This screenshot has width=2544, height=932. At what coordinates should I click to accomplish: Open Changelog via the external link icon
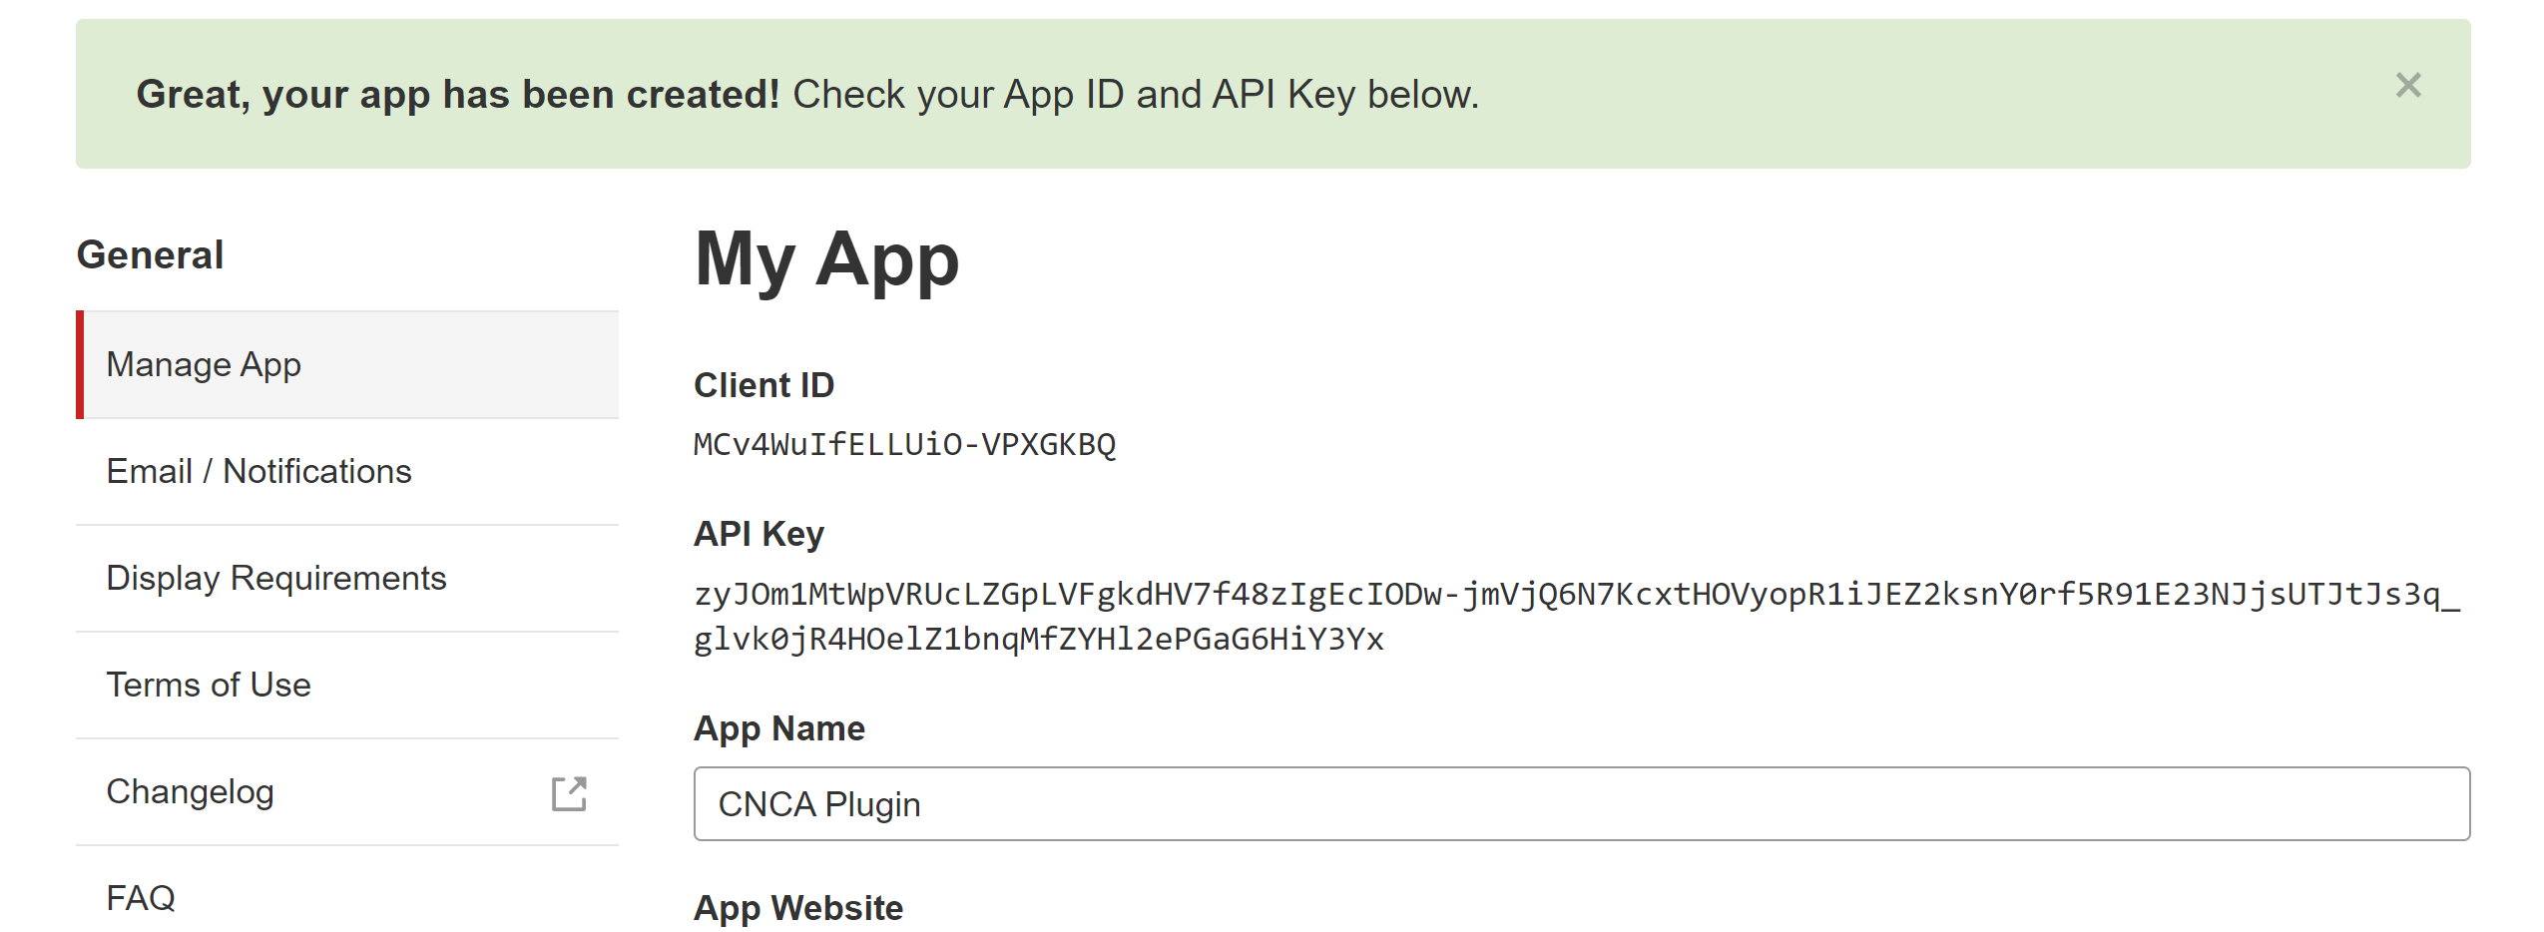(x=569, y=795)
